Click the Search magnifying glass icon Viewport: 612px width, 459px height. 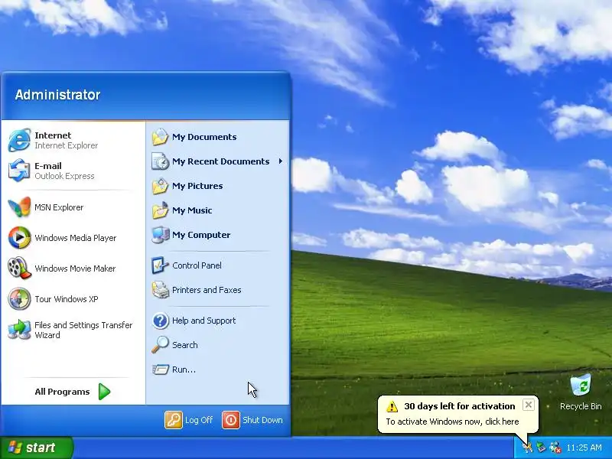point(160,345)
